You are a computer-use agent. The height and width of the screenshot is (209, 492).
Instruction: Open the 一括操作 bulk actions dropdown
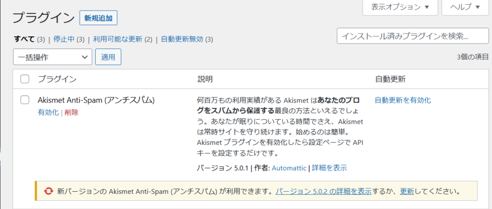pos(52,57)
